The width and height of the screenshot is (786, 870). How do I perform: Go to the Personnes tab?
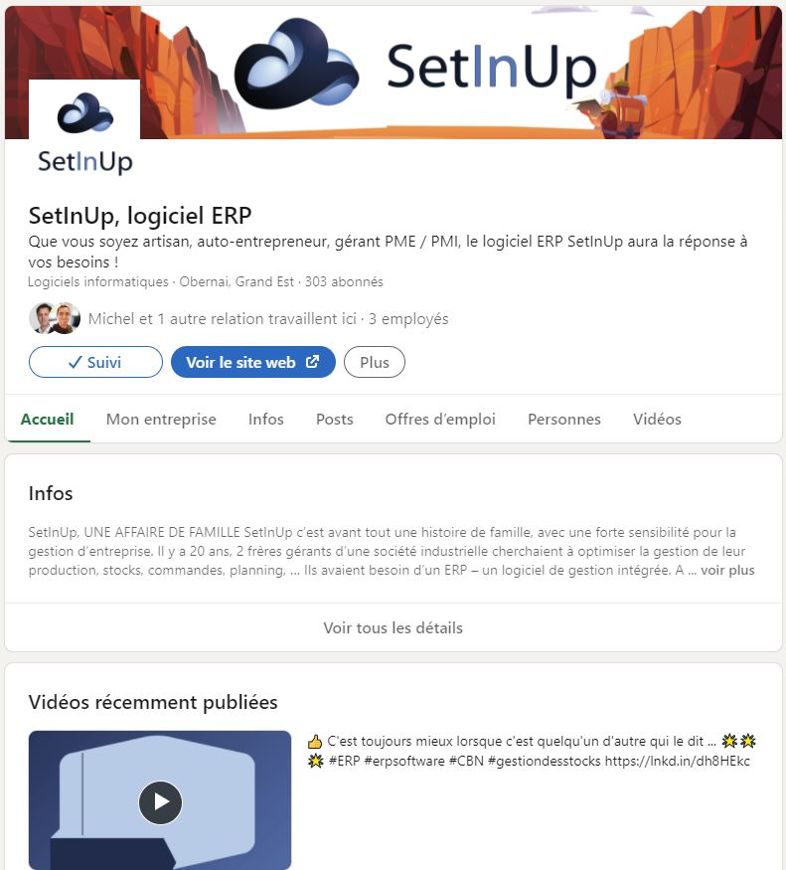564,419
